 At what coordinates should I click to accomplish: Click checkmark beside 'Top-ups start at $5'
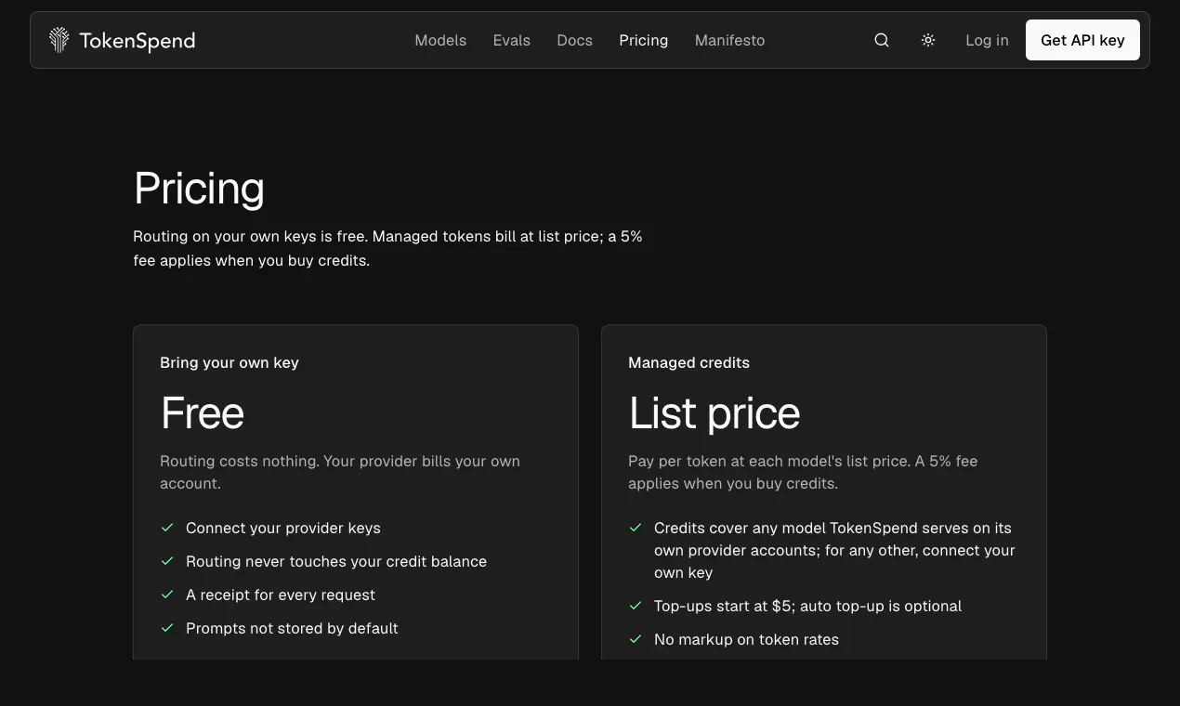636,606
